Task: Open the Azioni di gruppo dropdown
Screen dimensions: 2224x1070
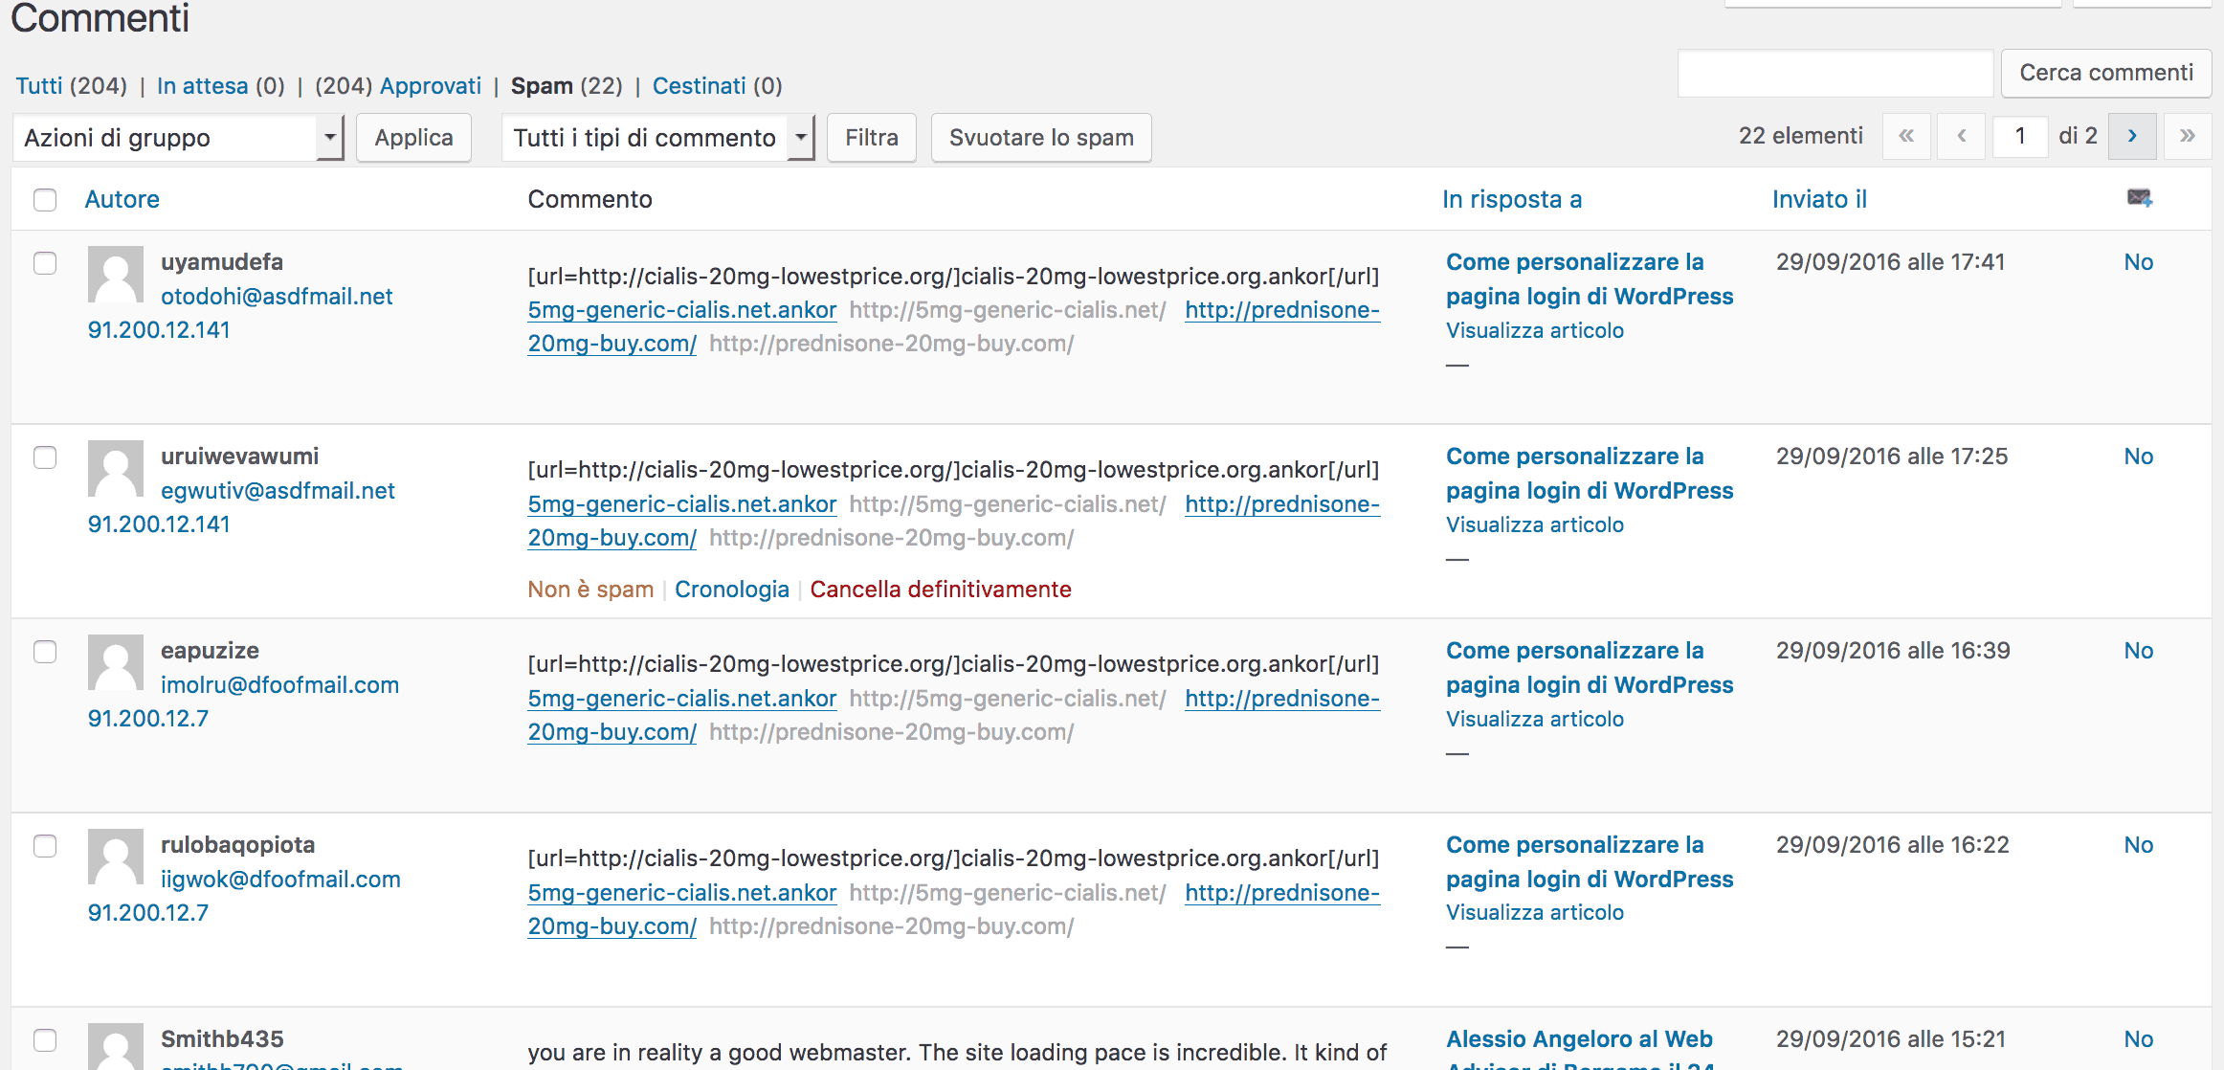Action: point(178,138)
